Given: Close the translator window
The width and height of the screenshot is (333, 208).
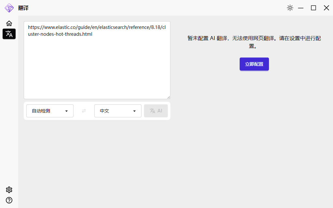Looking at the screenshot, I should [326, 8].
